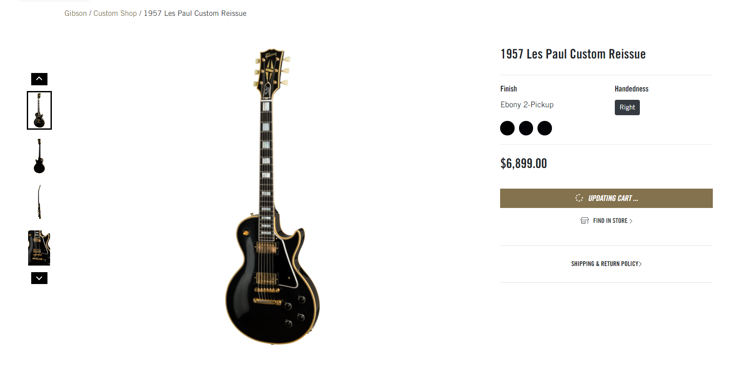Go to Gibson in the breadcrumb
Viewport: 755px width, 390px height.
(76, 14)
